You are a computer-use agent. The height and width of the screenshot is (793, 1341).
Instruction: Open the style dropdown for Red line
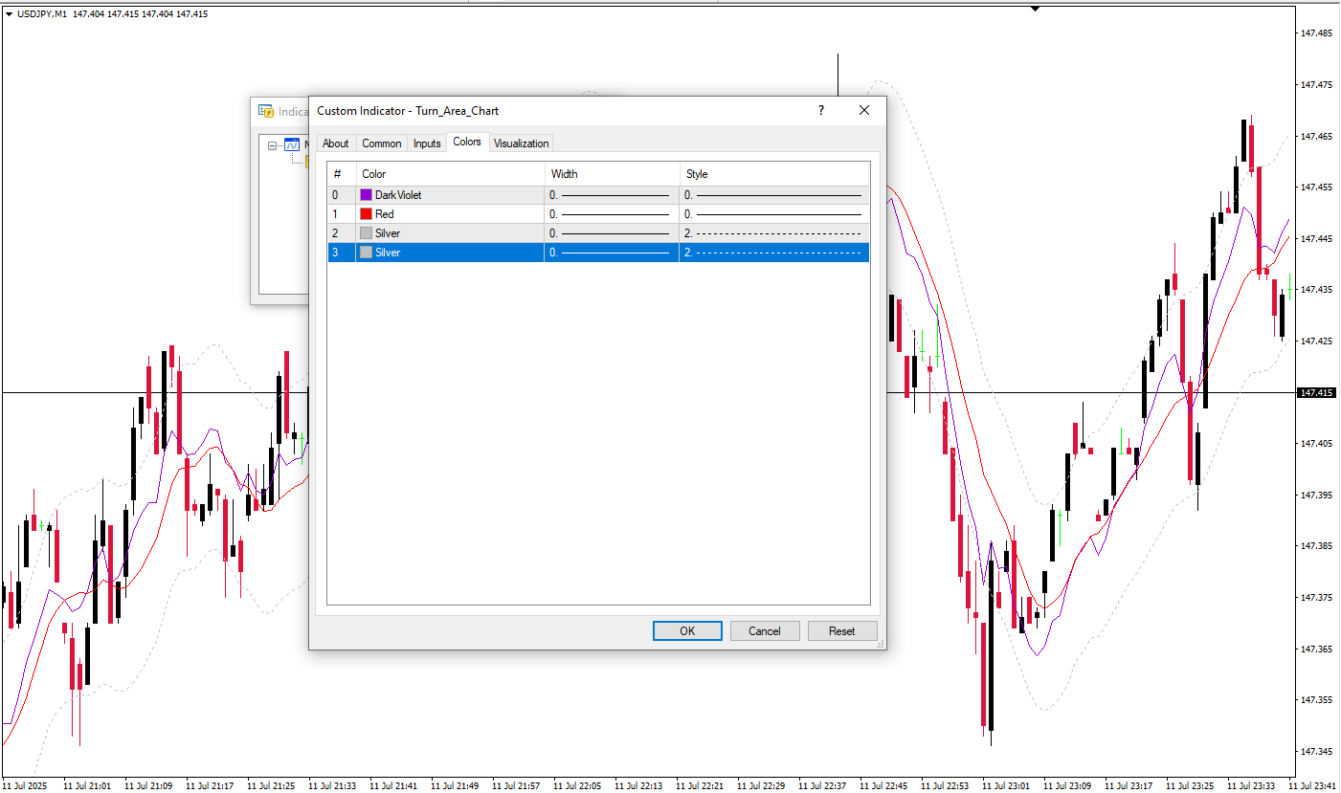[x=773, y=214]
